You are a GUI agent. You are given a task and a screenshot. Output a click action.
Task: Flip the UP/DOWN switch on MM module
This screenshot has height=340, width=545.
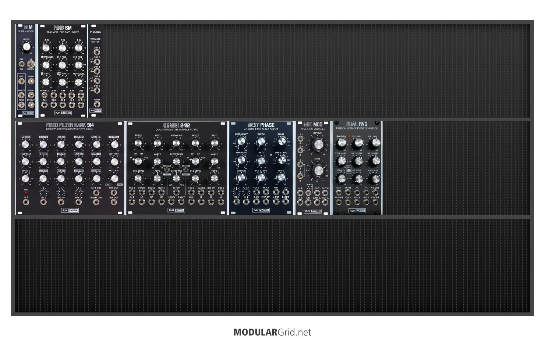click(x=31, y=64)
